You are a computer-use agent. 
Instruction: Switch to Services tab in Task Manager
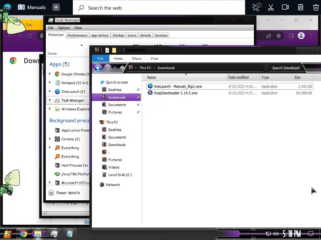point(161,35)
